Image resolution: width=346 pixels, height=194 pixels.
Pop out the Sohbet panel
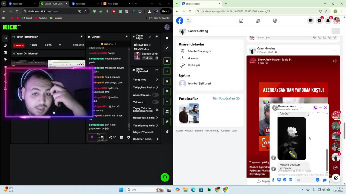[126, 37]
